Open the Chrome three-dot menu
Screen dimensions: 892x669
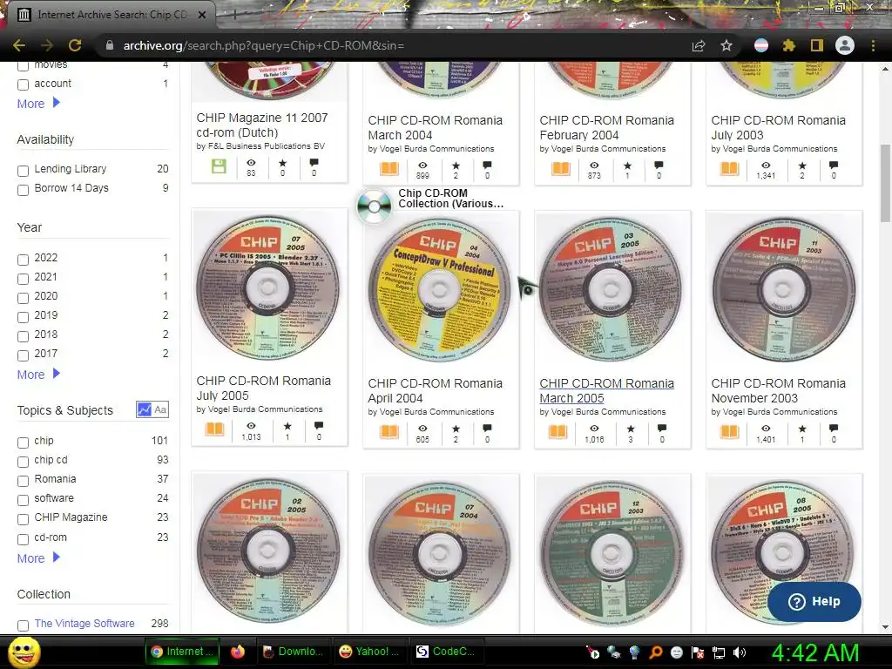pyautogui.click(x=873, y=45)
